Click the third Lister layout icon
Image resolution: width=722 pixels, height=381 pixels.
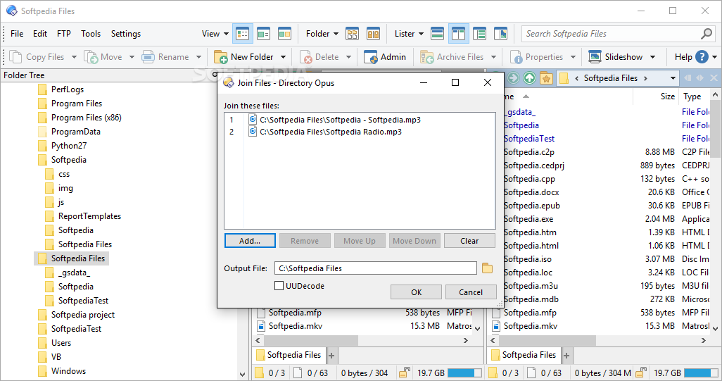(x=479, y=34)
